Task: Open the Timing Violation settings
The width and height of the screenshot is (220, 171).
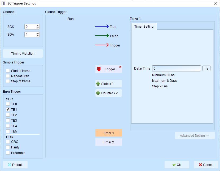Action: (23, 54)
